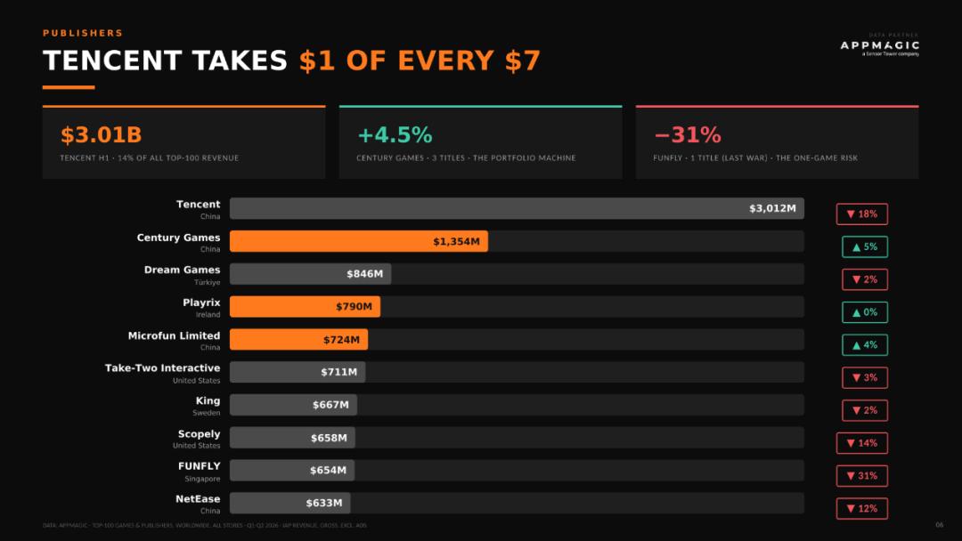Click NetEase's down 12% change badge
This screenshot has width=962, height=541.
point(862,509)
